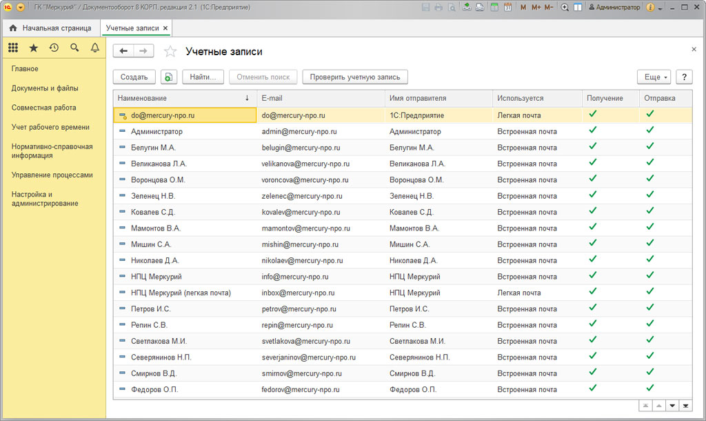
Task: Open the main menu arrow in the title bar
Action: tap(20, 7)
